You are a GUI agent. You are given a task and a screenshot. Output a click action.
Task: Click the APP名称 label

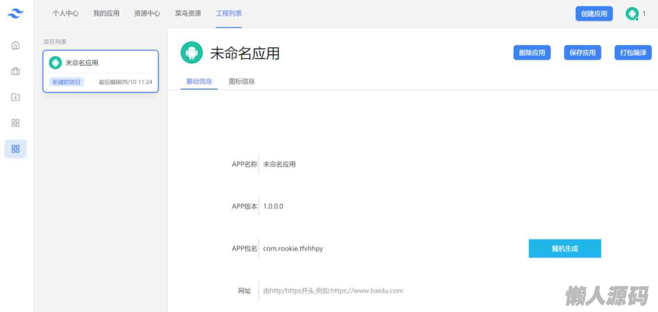[244, 164]
